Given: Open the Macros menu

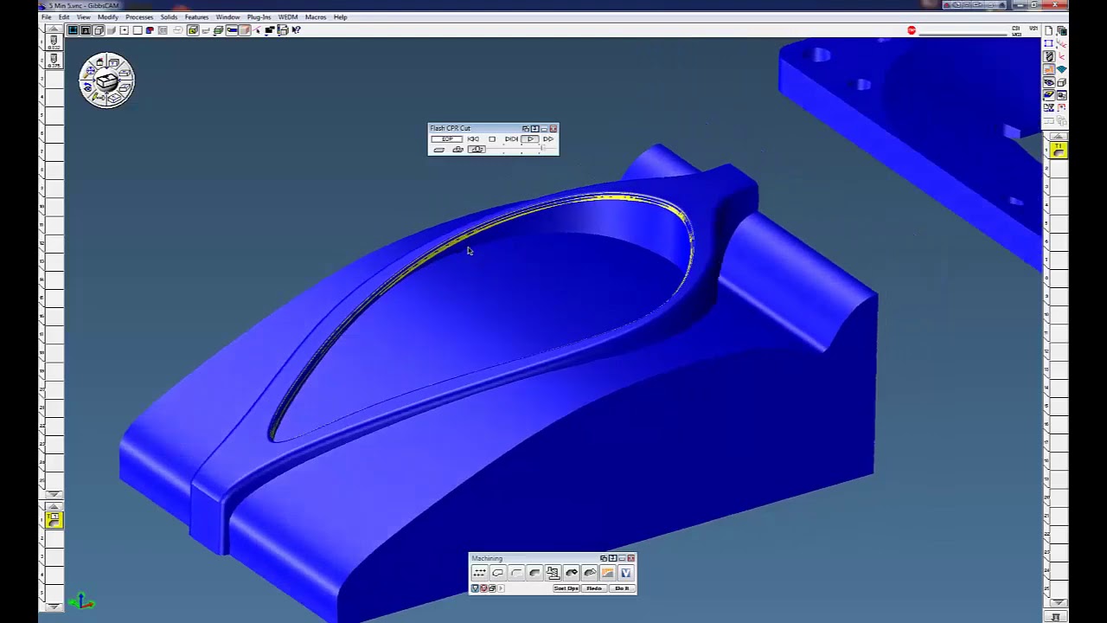Looking at the screenshot, I should [315, 17].
